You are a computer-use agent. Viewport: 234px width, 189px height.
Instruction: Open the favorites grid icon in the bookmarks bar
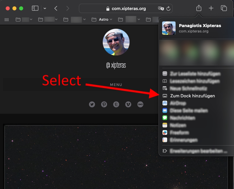point(7,20)
